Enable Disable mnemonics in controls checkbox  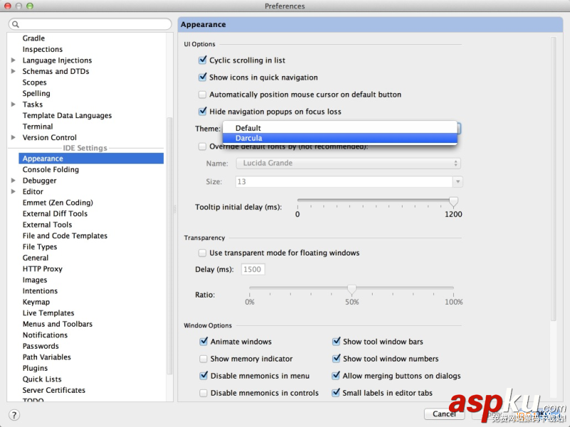coord(203,393)
